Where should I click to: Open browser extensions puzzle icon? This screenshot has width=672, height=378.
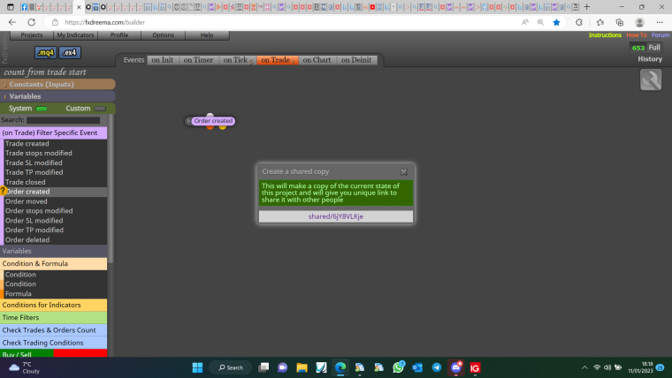[x=579, y=22]
